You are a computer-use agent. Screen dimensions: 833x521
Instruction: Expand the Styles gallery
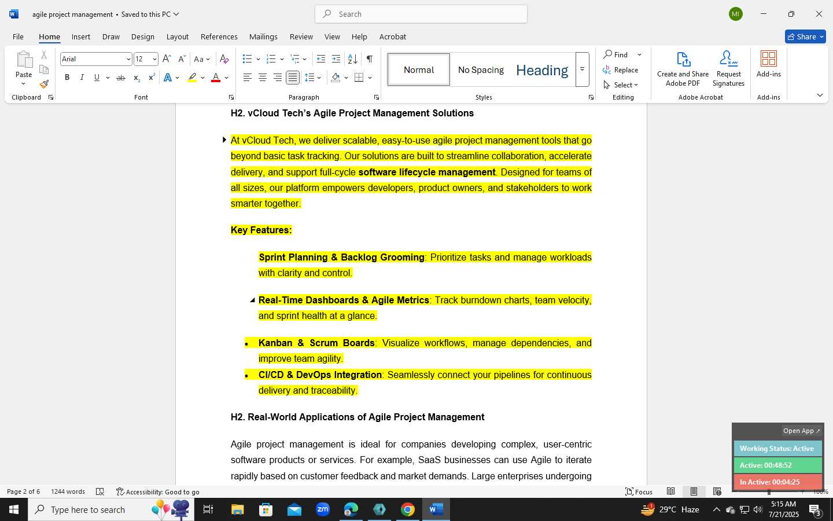click(x=582, y=69)
